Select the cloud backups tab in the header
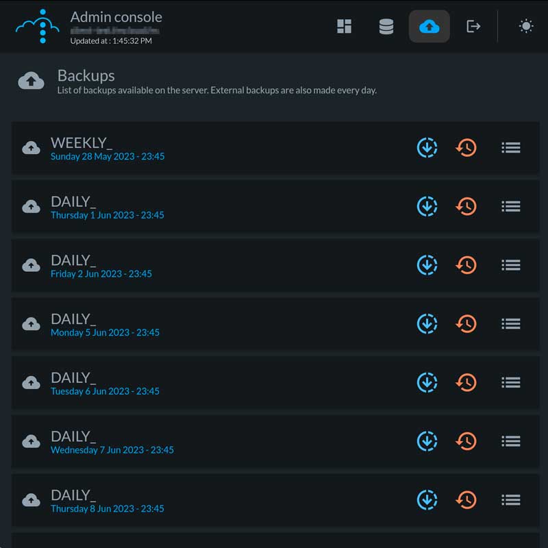Viewport: 548px width, 548px height. tap(429, 27)
